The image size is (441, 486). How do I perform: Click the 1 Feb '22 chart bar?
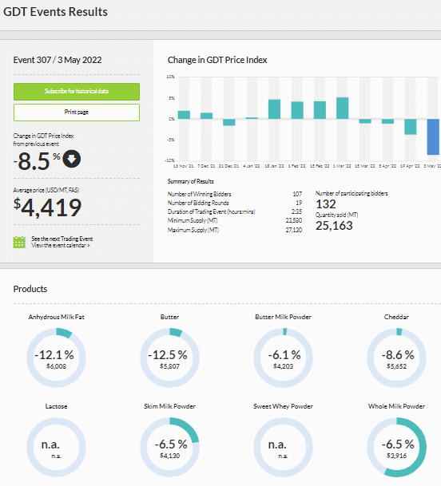tap(297, 110)
